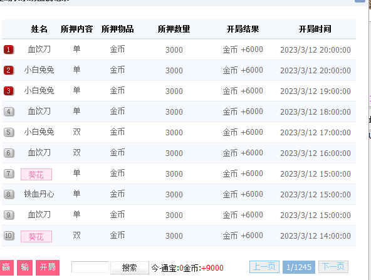The height and width of the screenshot is (280, 371).
Task: Click the red rank 3 badge
Action: click(x=9, y=91)
